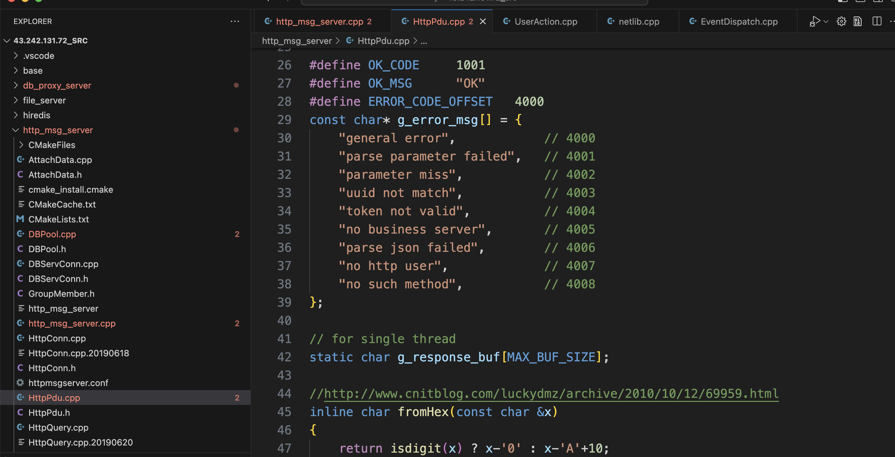Open CMakeCache.txt file

click(x=125, y=205)
